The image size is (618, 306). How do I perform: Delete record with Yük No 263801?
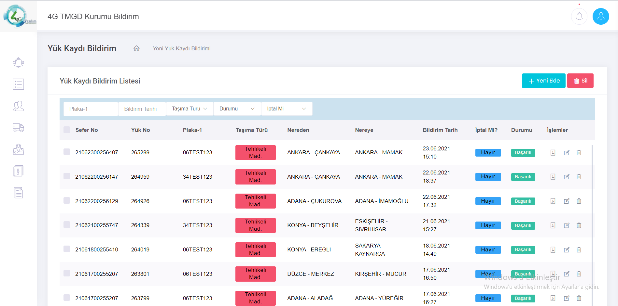[579, 274]
